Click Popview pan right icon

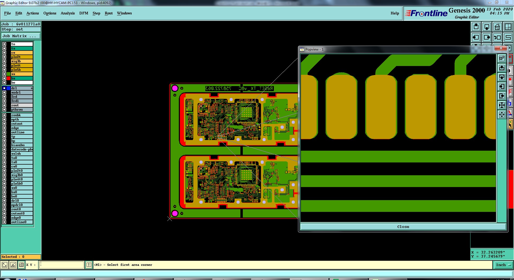tap(502, 96)
